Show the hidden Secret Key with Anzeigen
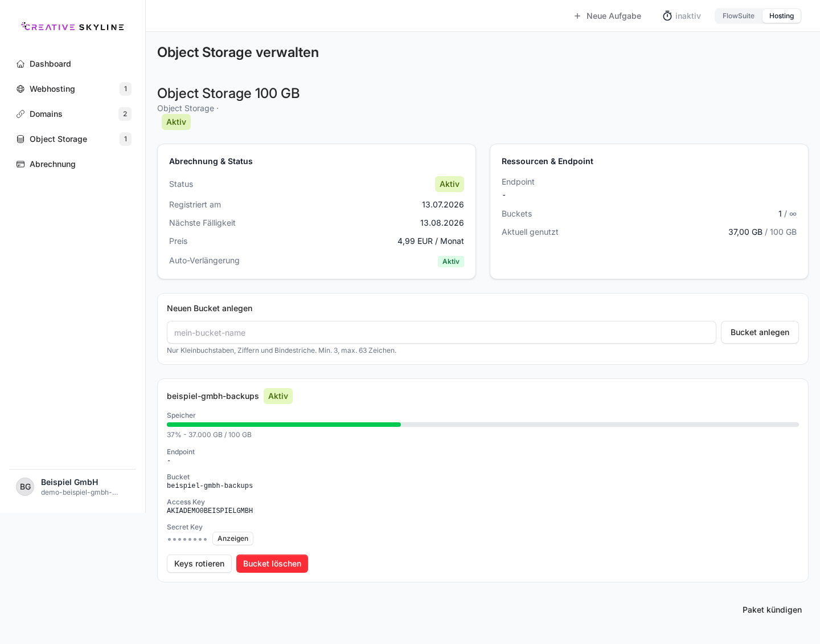The image size is (820, 644). click(x=233, y=539)
